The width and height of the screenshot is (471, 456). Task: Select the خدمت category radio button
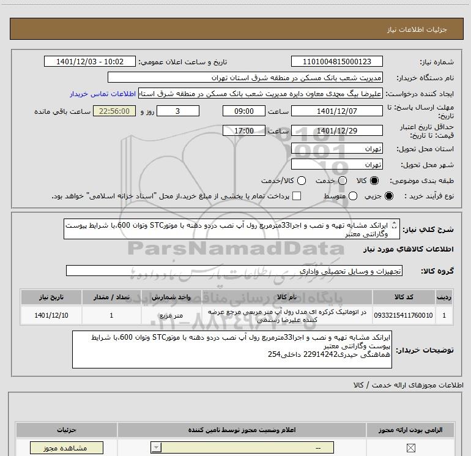click(343, 181)
